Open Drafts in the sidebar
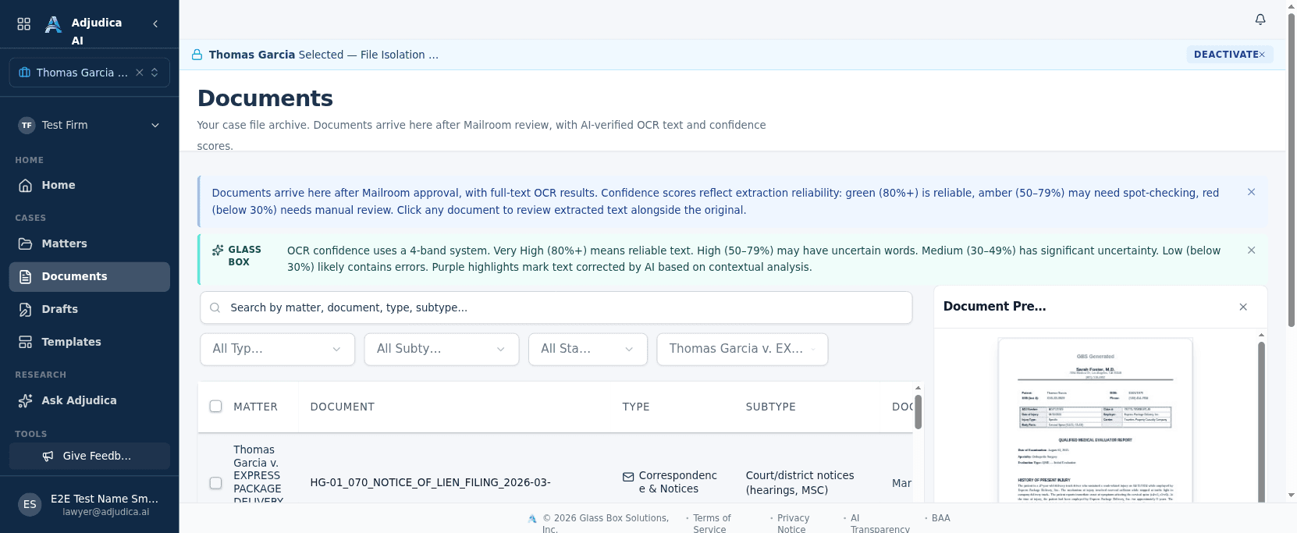1297x533 pixels. point(90,309)
